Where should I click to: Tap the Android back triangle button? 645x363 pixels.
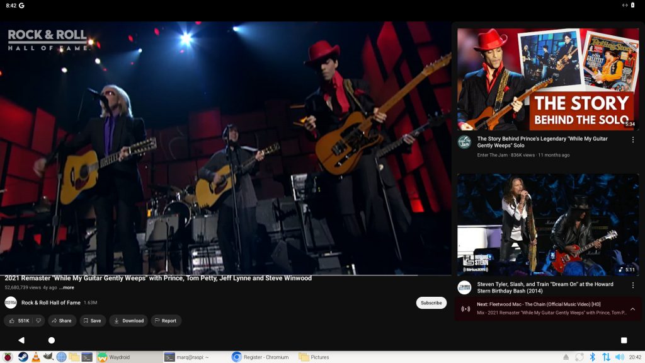coord(21,340)
